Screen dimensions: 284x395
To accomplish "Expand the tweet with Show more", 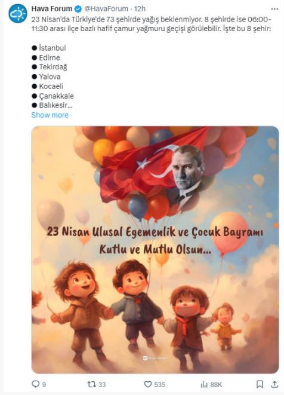I will pos(50,115).
